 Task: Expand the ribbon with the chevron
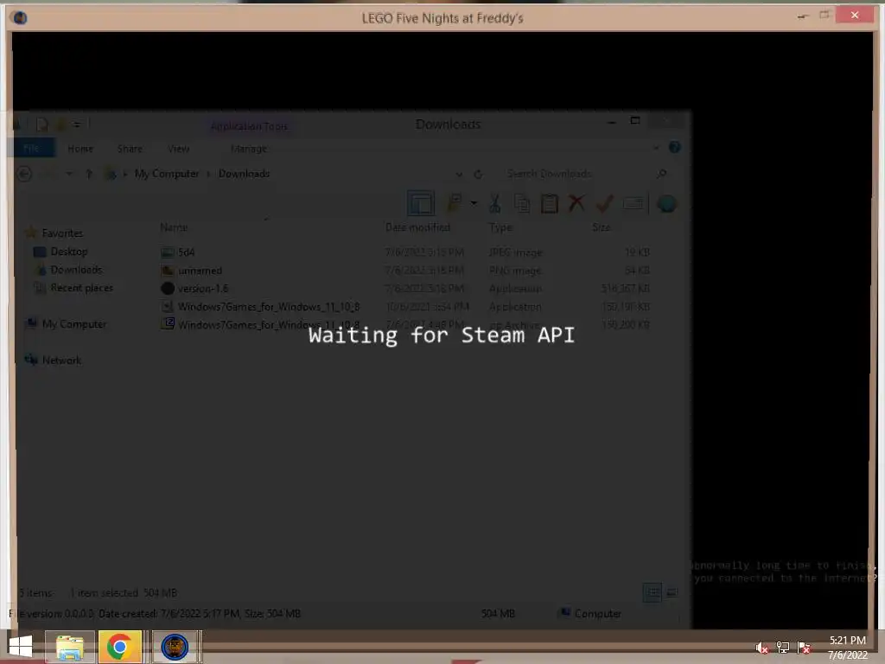[x=656, y=148]
